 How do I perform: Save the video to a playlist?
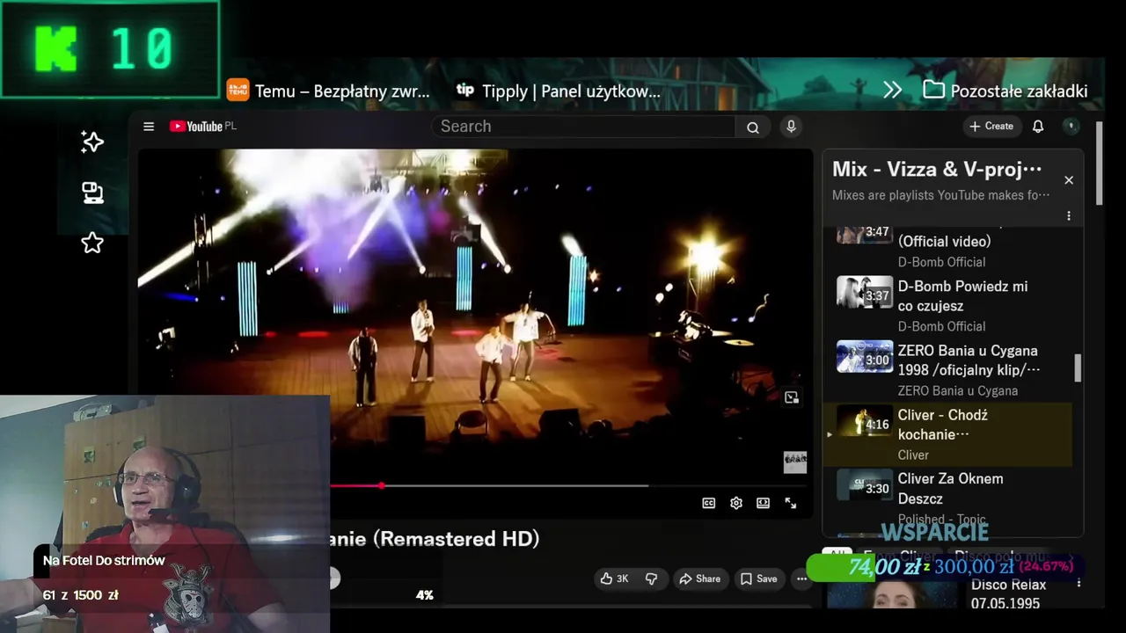point(758,578)
